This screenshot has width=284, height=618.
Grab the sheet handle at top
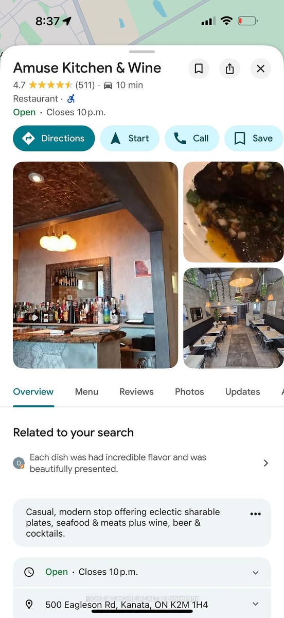[142, 51]
